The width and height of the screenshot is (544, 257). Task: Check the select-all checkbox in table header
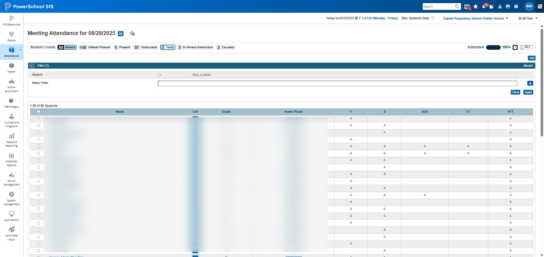[39, 112]
